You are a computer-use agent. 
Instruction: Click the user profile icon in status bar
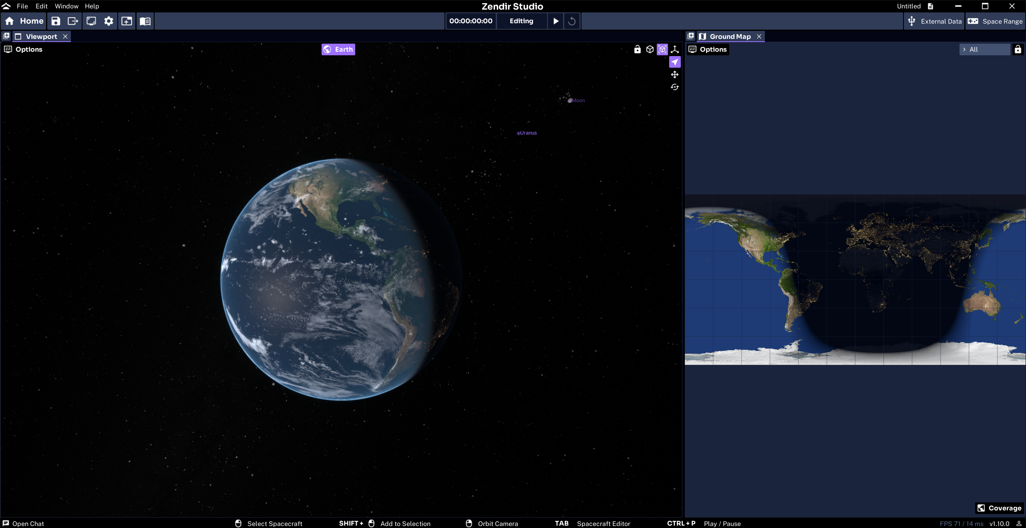[x=1019, y=524]
